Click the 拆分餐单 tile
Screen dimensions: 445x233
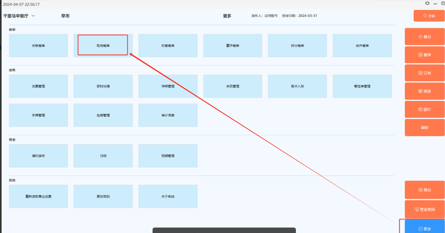(297, 46)
